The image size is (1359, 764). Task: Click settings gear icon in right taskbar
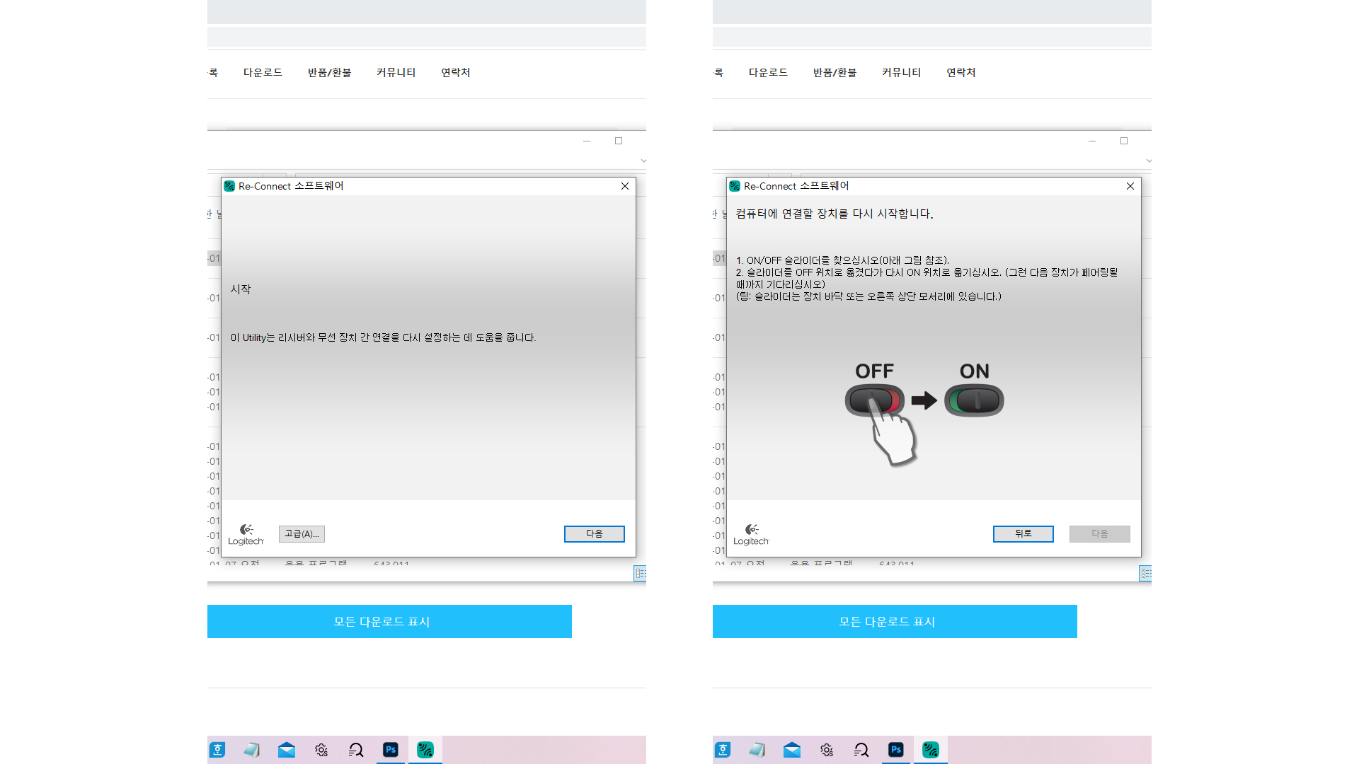coord(827,750)
